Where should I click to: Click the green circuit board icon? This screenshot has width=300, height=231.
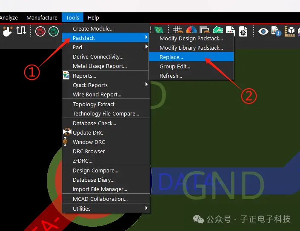[159, 30]
